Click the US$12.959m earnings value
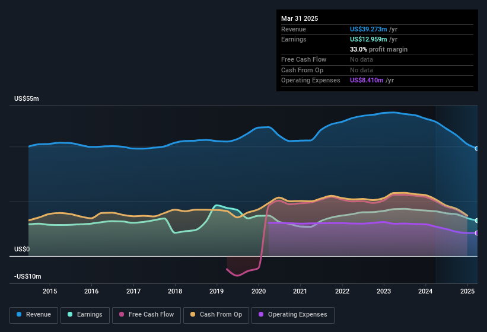 click(x=368, y=39)
